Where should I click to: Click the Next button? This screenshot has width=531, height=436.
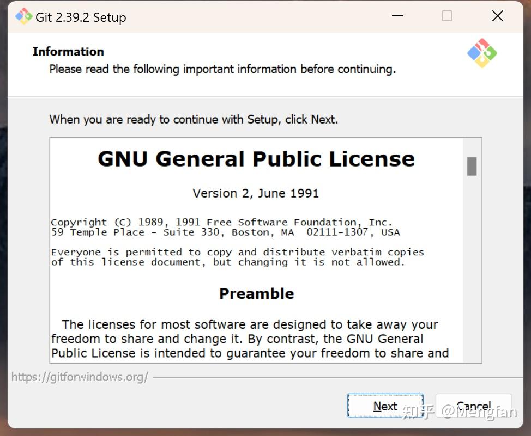click(x=385, y=406)
